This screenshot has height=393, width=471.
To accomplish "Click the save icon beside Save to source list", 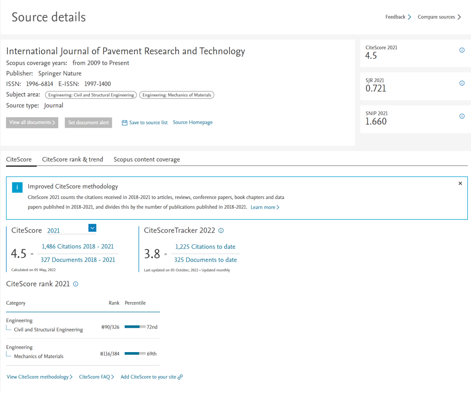I will (x=124, y=123).
